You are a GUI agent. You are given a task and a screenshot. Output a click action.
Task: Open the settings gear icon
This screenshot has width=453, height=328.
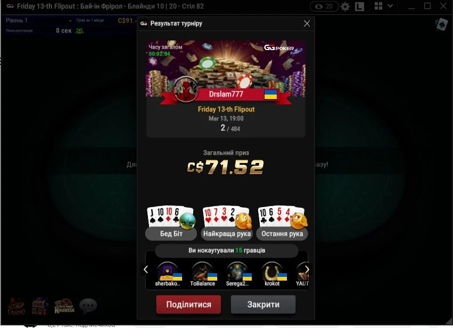[x=345, y=6]
